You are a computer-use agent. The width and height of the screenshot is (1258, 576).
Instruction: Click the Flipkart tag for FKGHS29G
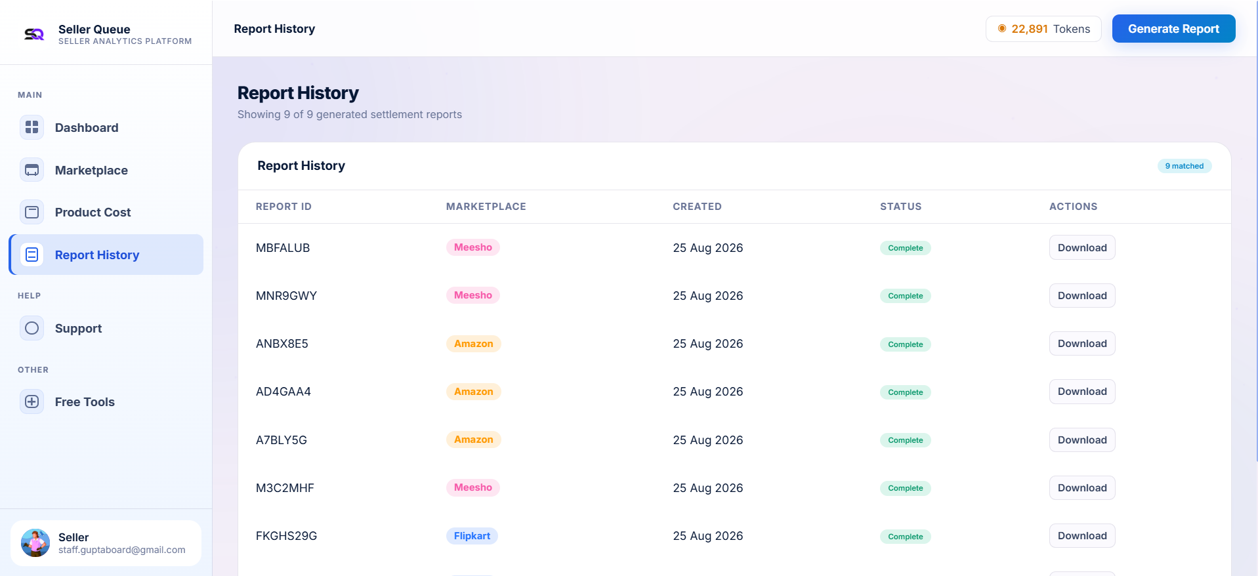pyautogui.click(x=472, y=536)
